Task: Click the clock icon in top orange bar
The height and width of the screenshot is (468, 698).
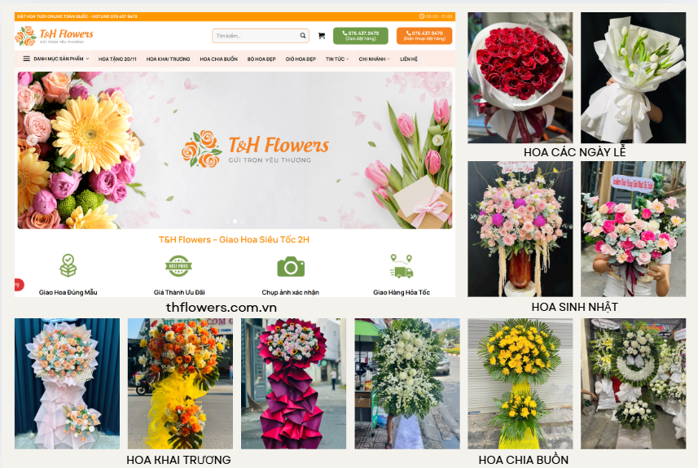Action: [x=422, y=16]
